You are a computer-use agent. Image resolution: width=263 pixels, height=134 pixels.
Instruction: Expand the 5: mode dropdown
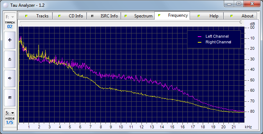click(x=10, y=113)
